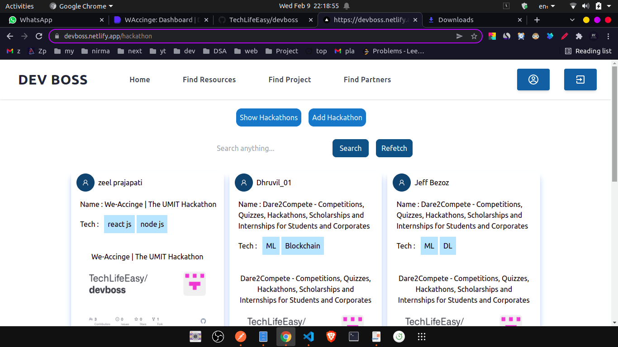Switch to the WhatsApp tab
The width and height of the screenshot is (618, 347).
click(56, 20)
